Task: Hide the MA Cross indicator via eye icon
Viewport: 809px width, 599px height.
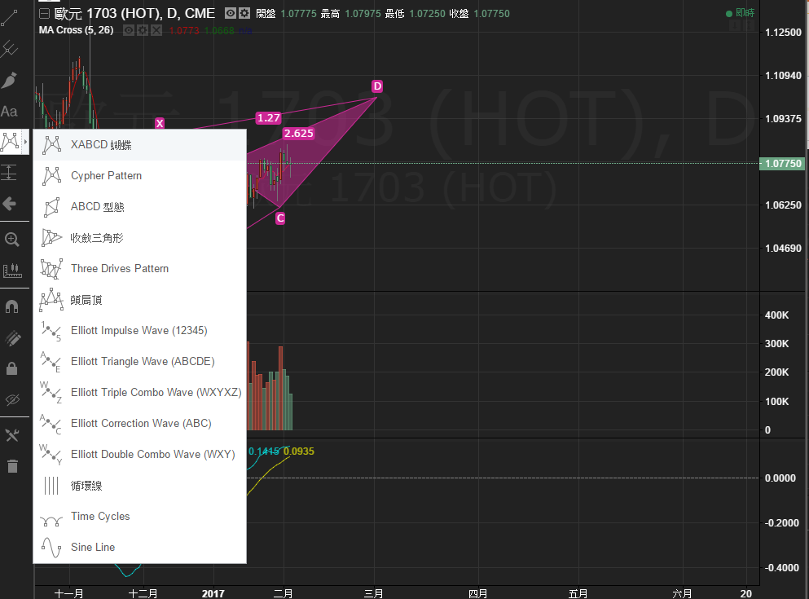Action: 129,30
